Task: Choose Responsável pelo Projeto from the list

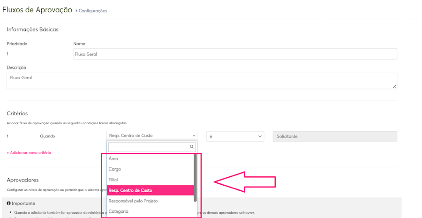Action: point(133,201)
